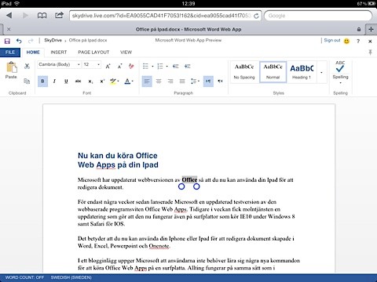Screen dimensions: 377x282
Task: Tap the Safari forward arrow
Action: (25, 16)
